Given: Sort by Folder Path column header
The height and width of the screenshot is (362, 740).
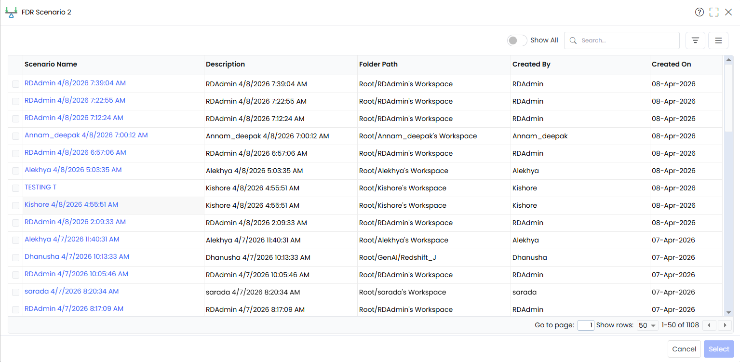Looking at the screenshot, I should tap(378, 64).
